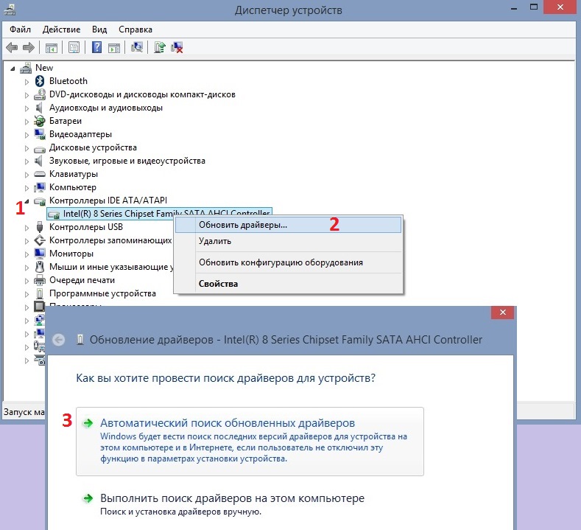Screen dimensions: 581x530
Task: Click the Аудиовходы и аудиовыходы speaker icon
Action: click(x=39, y=108)
